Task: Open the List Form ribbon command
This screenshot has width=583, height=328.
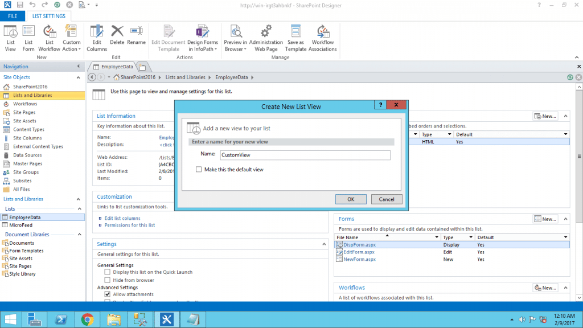Action: pos(28,38)
